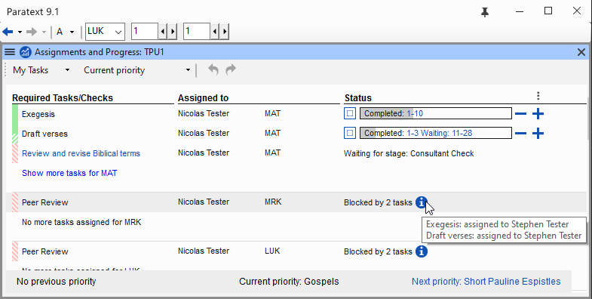
Task: Click No more tasks assigned for MRK
Action: (x=81, y=222)
